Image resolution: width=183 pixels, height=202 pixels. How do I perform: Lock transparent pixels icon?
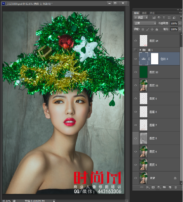click(143, 29)
